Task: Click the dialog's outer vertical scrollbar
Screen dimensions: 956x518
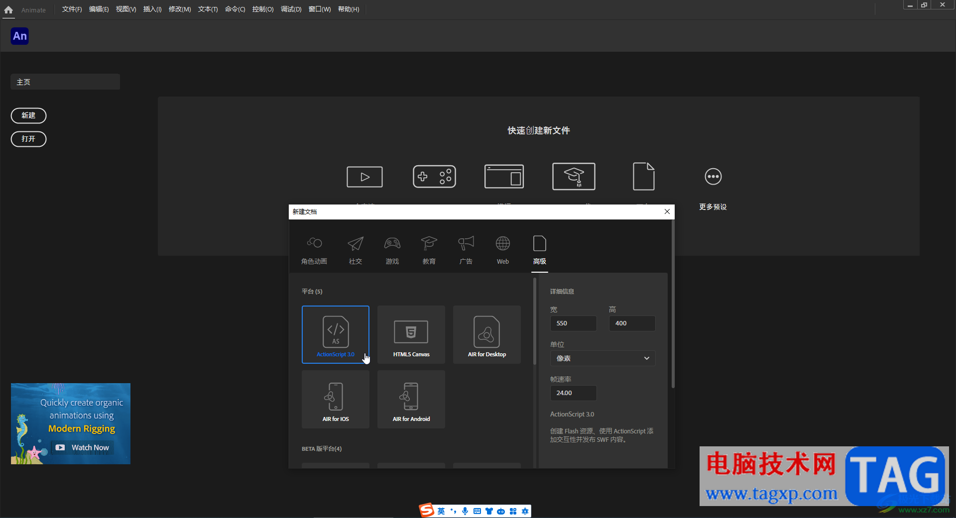Action: [673, 304]
